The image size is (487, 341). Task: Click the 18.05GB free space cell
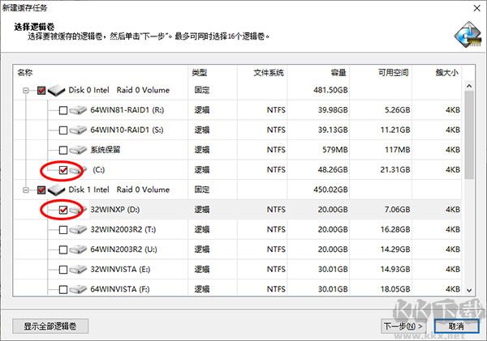[x=395, y=289]
